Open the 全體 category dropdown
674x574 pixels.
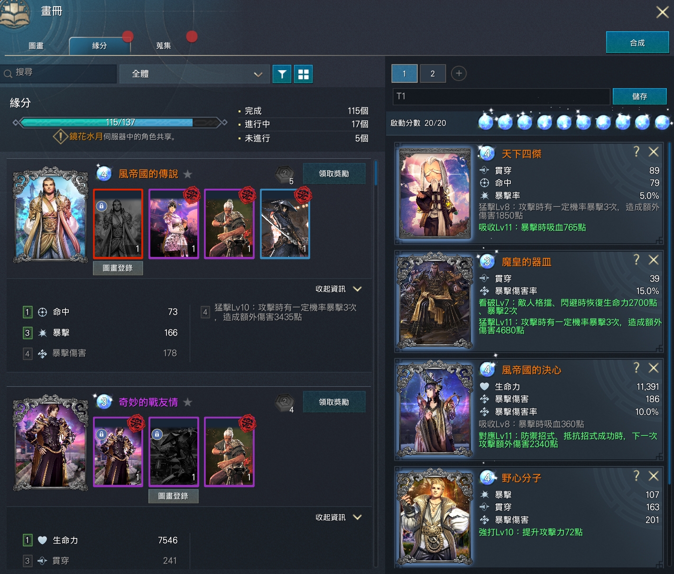pos(194,74)
